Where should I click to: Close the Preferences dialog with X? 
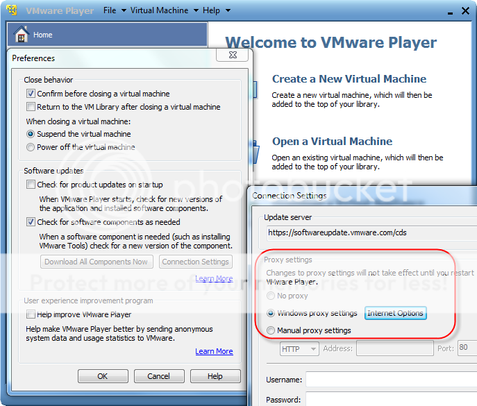(x=233, y=55)
